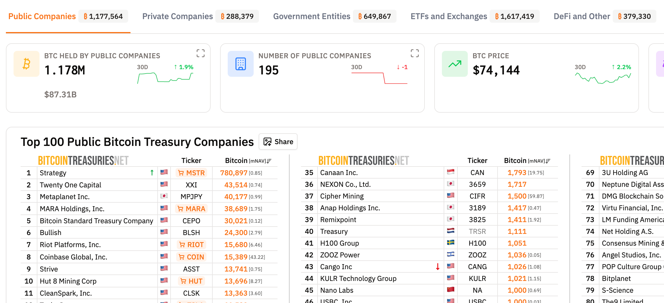This screenshot has width=664, height=303.
Task: Open the Bullish company entry
Action: [x=51, y=233]
